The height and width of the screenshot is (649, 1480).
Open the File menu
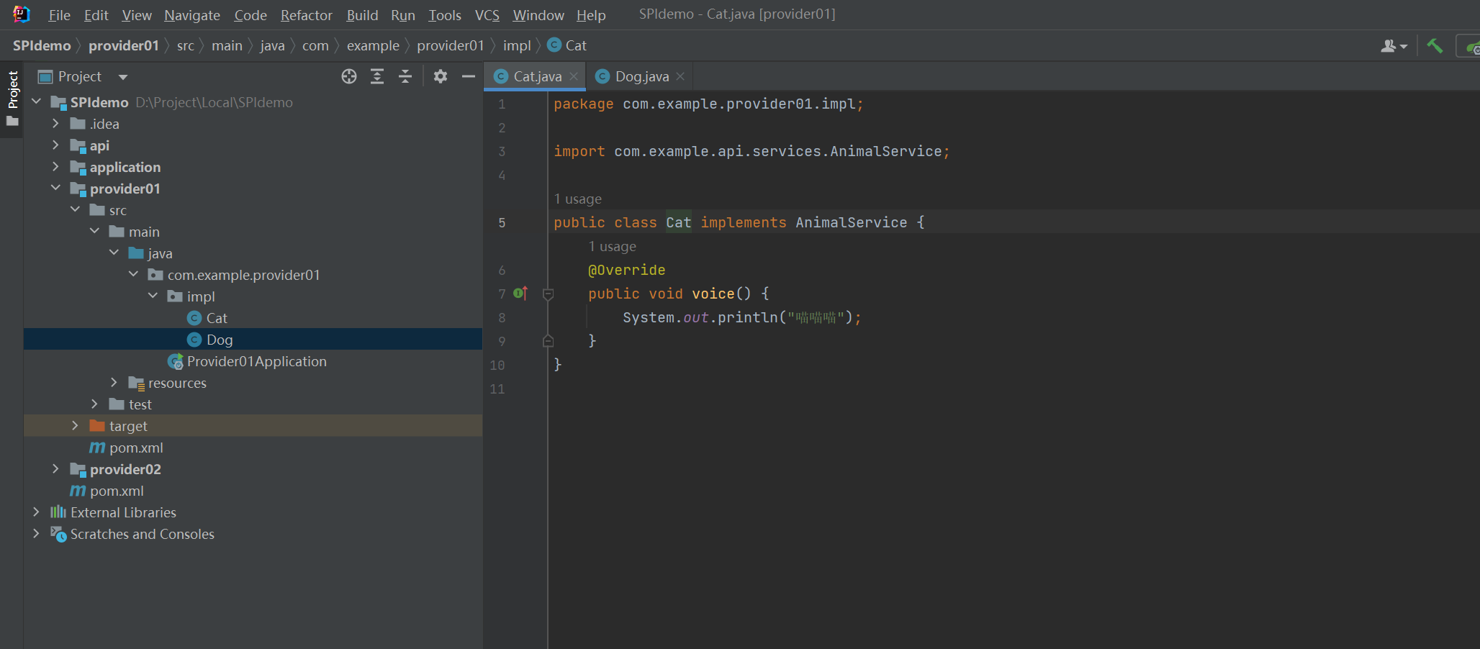point(59,15)
